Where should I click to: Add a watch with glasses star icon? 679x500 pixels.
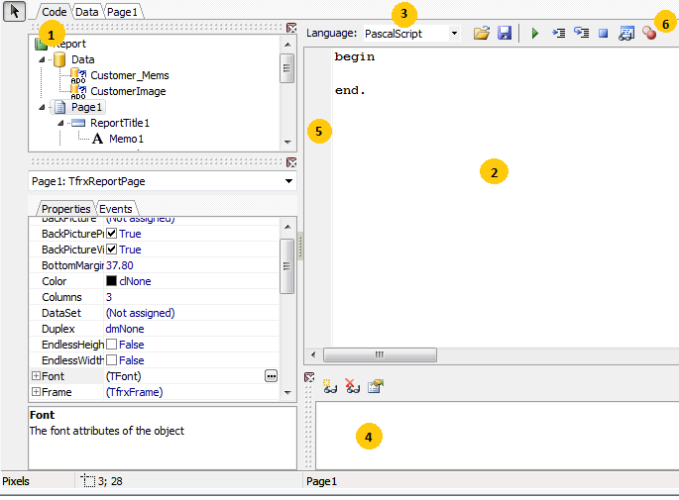point(330,386)
